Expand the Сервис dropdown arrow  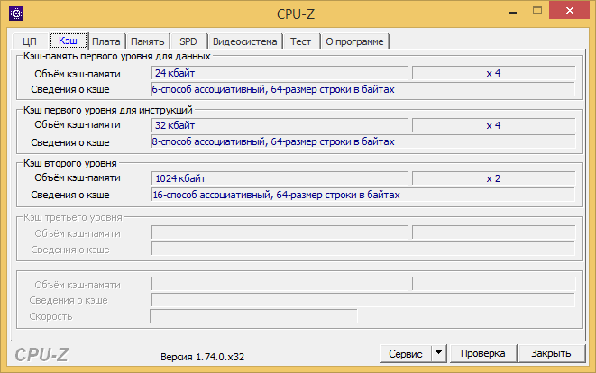coord(438,353)
